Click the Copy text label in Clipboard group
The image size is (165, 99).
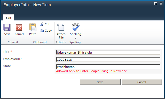tap(48, 31)
